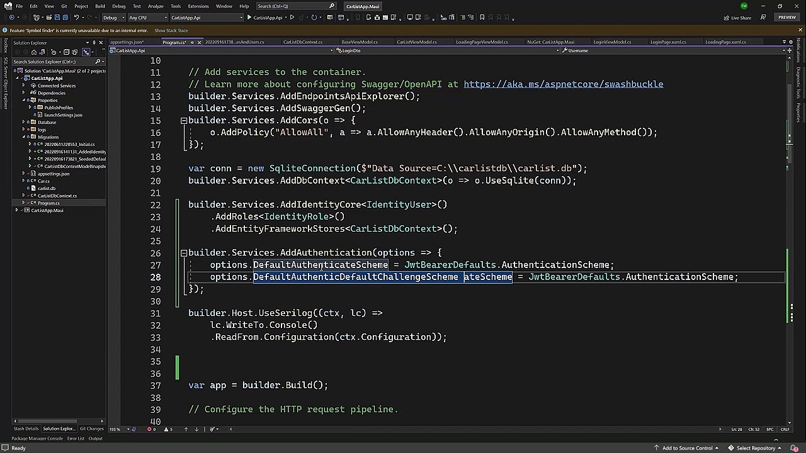Click the navigate down arrow in editor footer
Viewport: 806px width, 453px height.
[x=196, y=429]
